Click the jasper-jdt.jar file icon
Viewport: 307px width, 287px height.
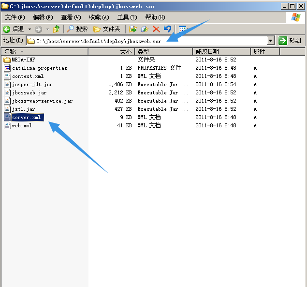click(7, 84)
